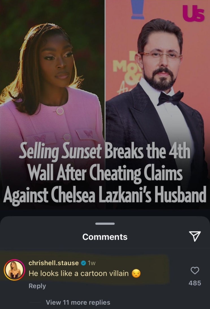Like chrishell.stause's comment with the heart

pyautogui.click(x=195, y=270)
